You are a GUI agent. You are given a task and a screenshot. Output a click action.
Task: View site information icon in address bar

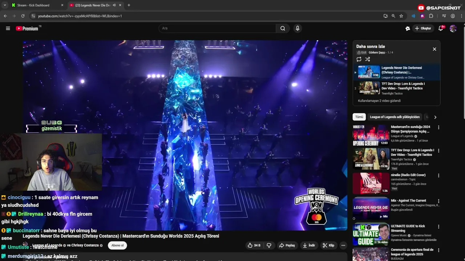33,16
